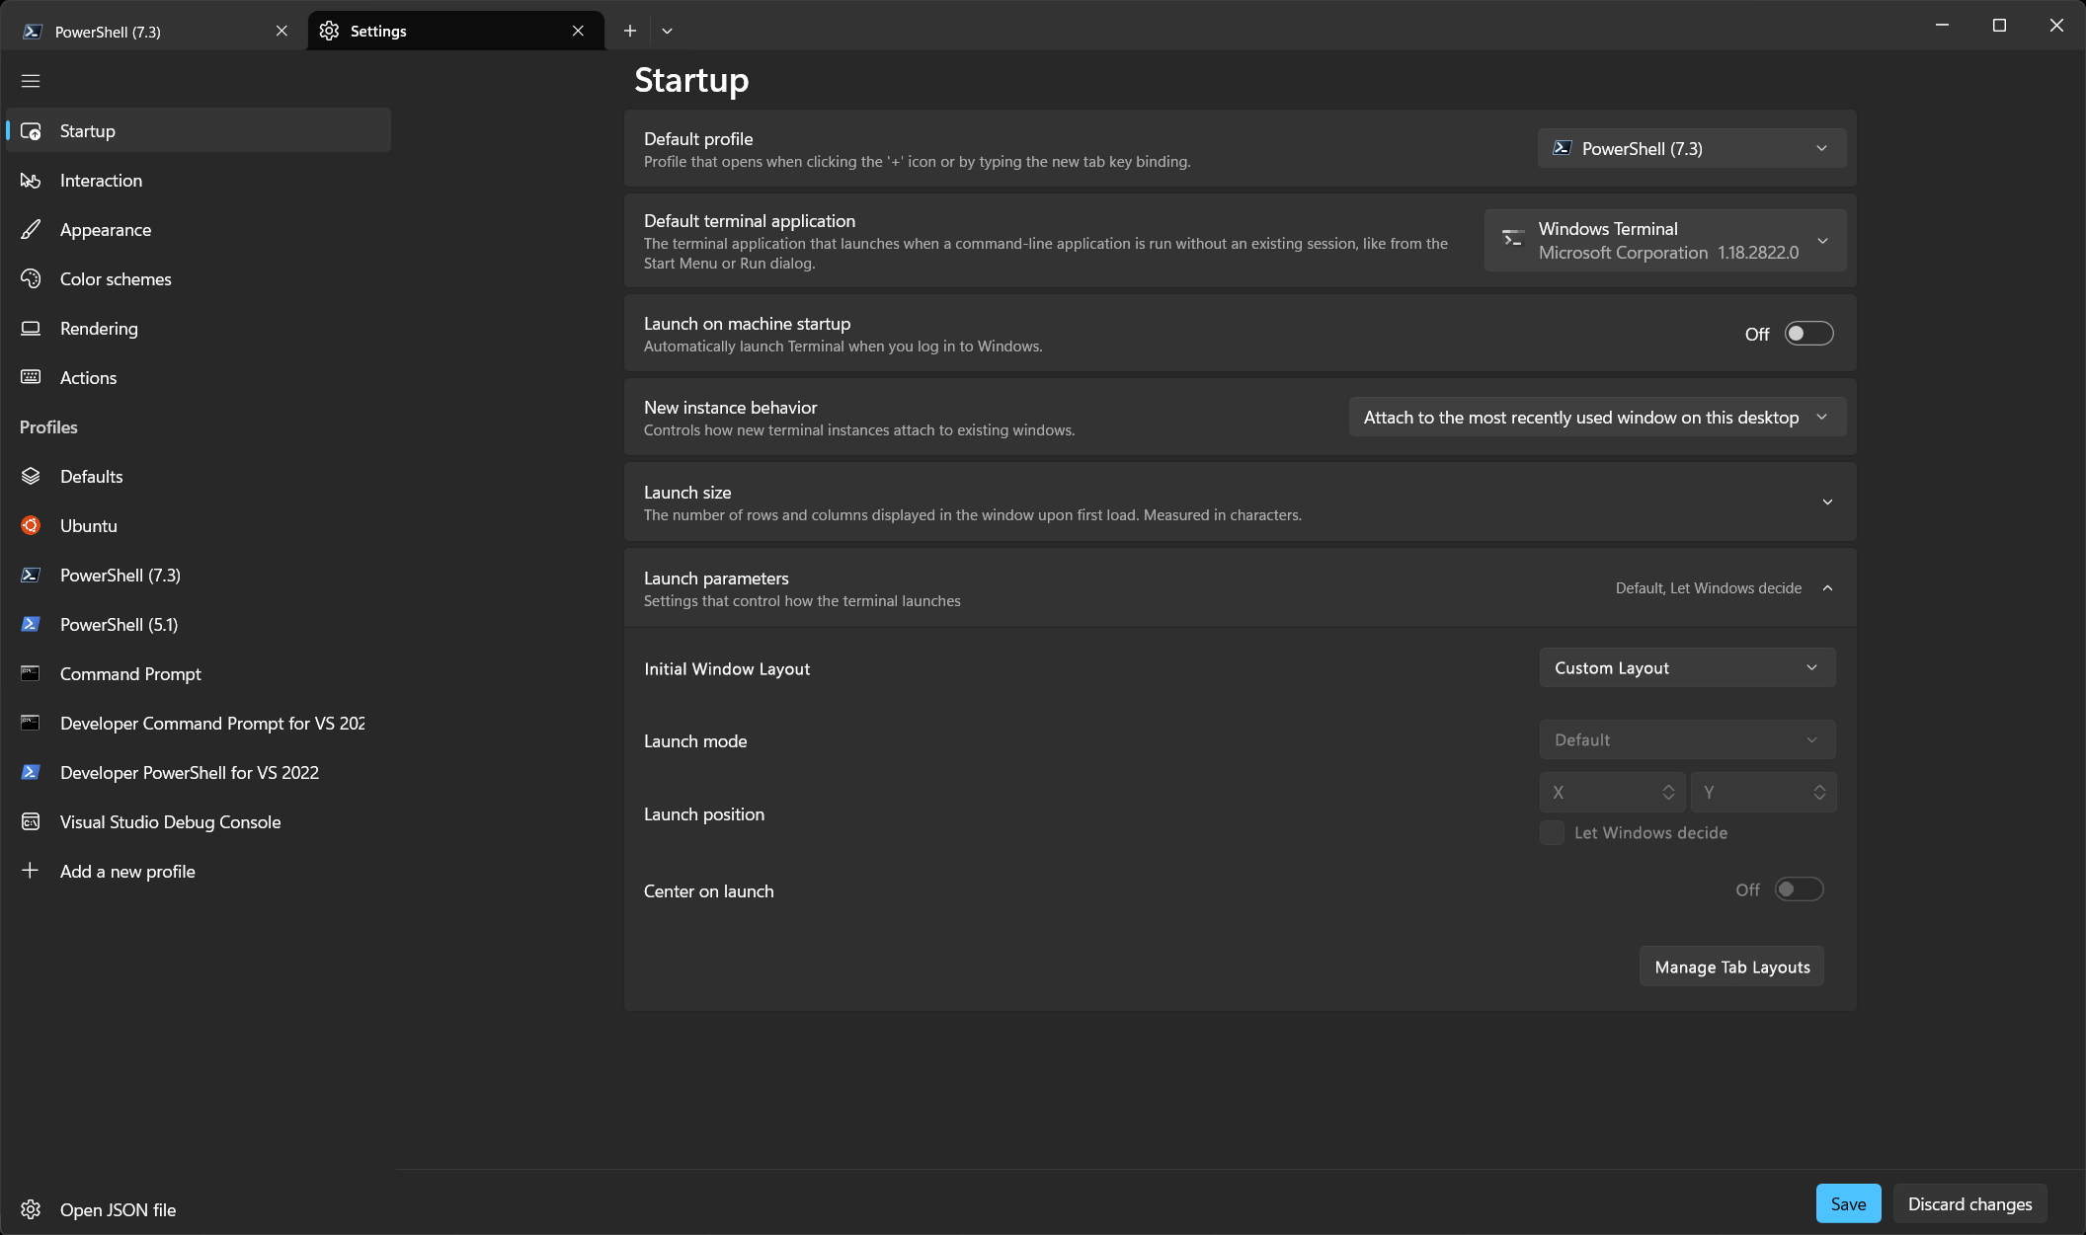Check the Let Windows decide checkbox

(x=1552, y=833)
